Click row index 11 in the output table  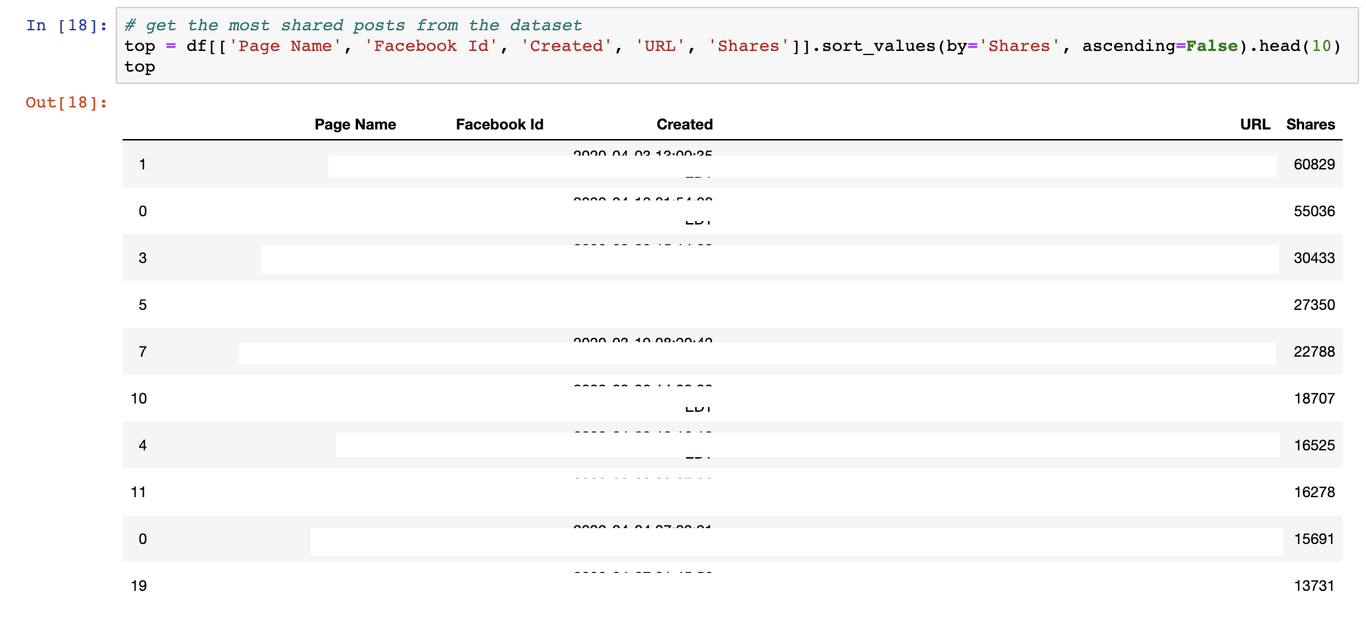139,492
